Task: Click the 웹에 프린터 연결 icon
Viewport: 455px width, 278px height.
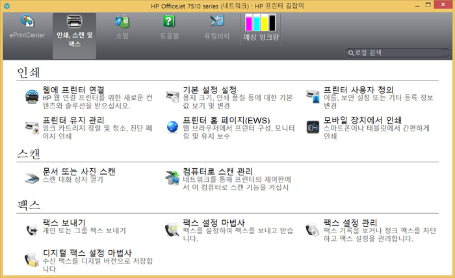Action: (x=32, y=97)
